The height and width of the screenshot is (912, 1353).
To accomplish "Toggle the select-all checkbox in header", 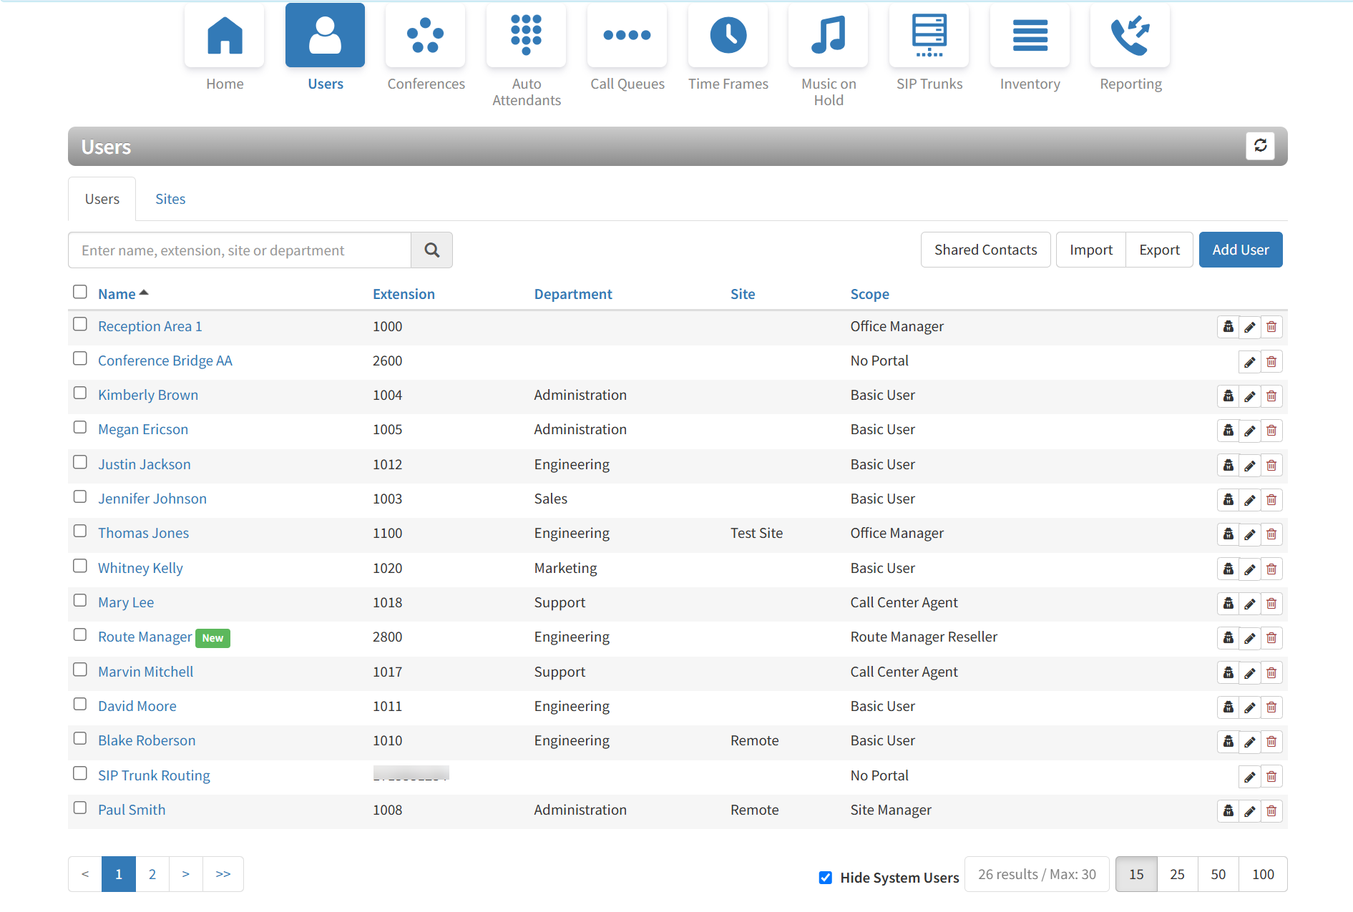I will click(80, 292).
